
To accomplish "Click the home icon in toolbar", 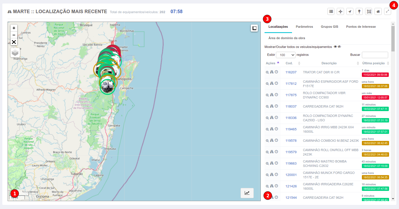I will click(378, 11).
